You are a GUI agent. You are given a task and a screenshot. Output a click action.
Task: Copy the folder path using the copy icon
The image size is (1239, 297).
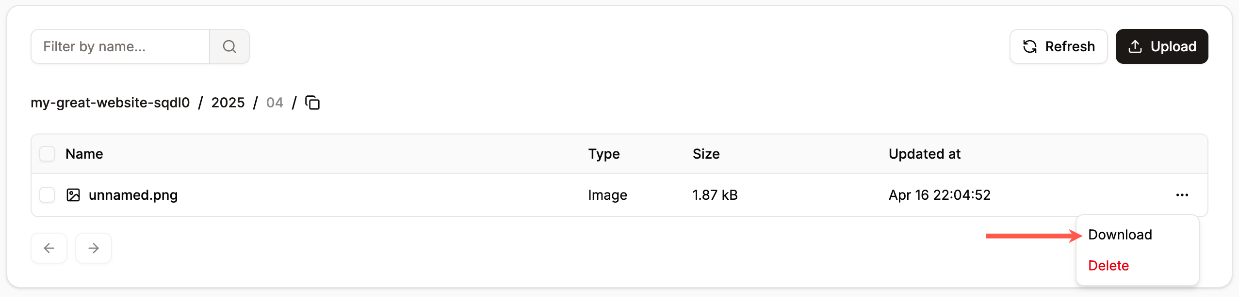[x=312, y=103]
